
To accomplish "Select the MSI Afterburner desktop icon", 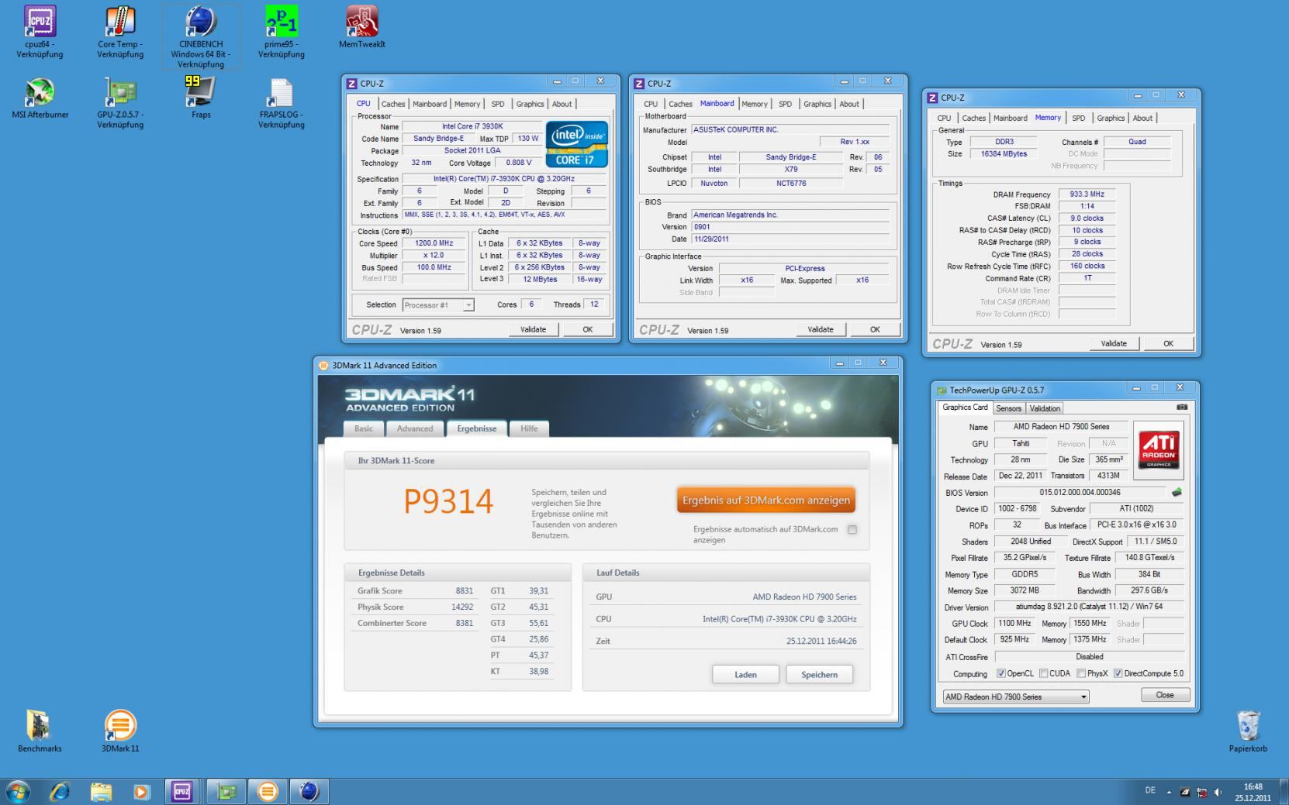I will point(40,98).
